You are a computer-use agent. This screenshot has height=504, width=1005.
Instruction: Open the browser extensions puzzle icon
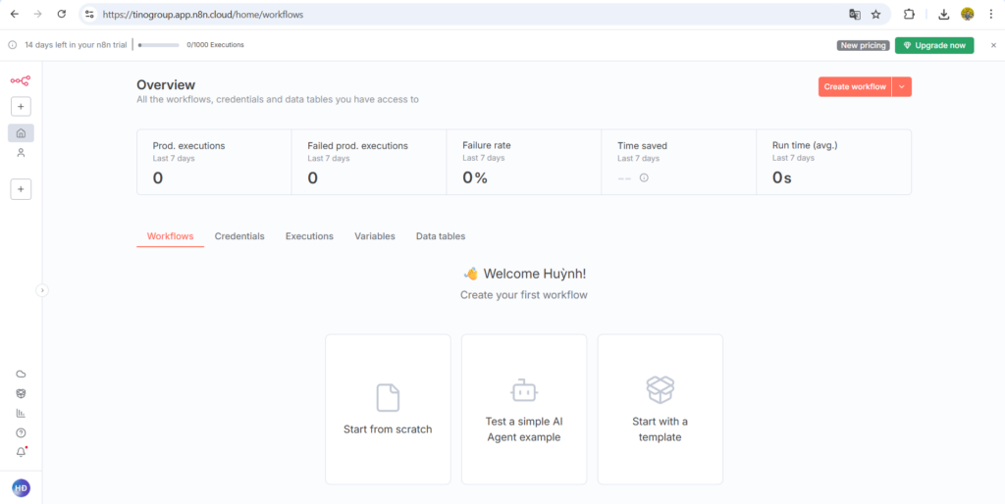(909, 14)
